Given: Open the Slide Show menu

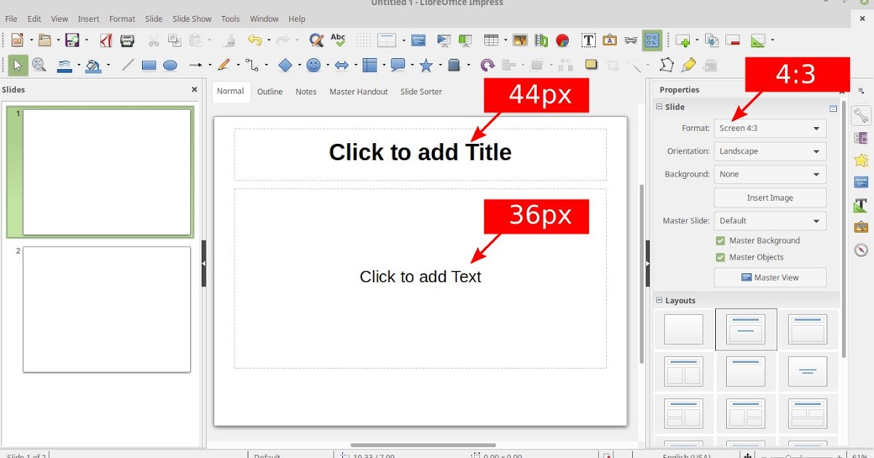Looking at the screenshot, I should click(x=192, y=18).
